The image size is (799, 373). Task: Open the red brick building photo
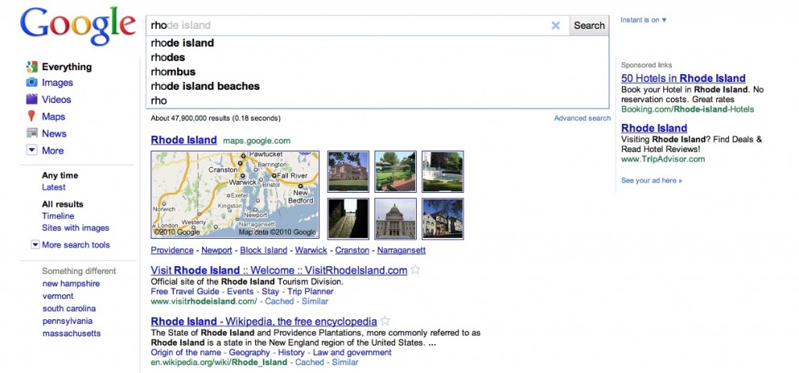(348, 171)
